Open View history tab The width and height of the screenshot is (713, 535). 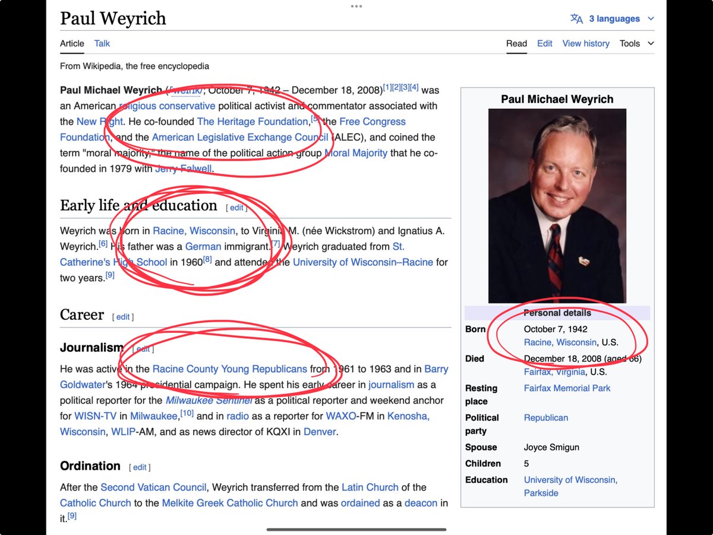[586, 43]
